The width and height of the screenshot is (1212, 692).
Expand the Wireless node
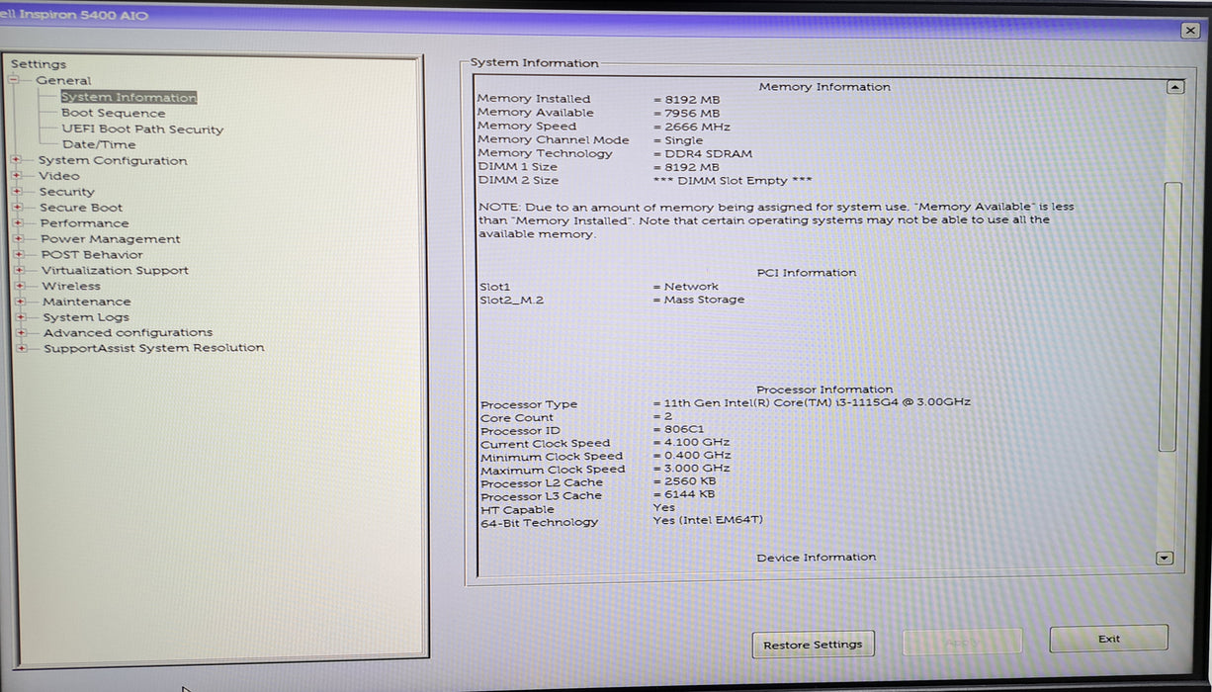[x=20, y=286]
